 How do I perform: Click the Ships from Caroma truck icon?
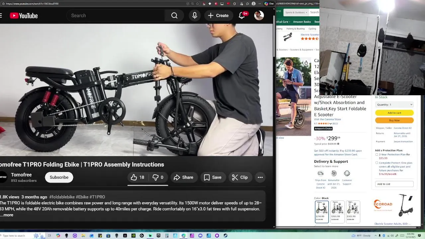(x=320, y=173)
